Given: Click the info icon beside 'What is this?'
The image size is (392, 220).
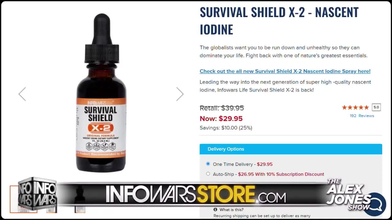Looking at the screenshot, I should pyautogui.click(x=215, y=210).
